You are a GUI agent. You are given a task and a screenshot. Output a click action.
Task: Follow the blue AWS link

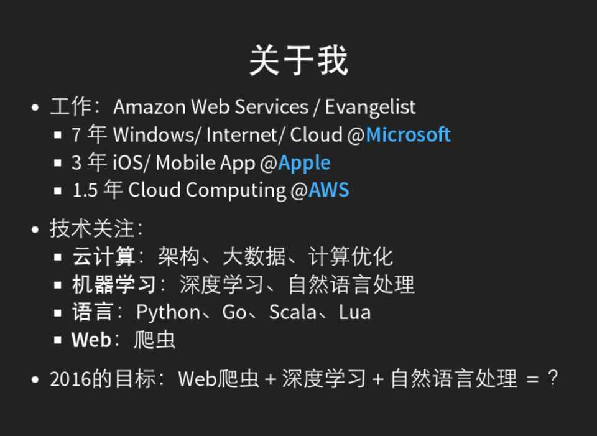[328, 190]
